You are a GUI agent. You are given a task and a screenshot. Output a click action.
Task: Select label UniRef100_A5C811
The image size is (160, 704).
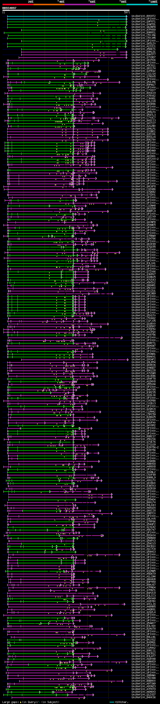[x=143, y=66]
